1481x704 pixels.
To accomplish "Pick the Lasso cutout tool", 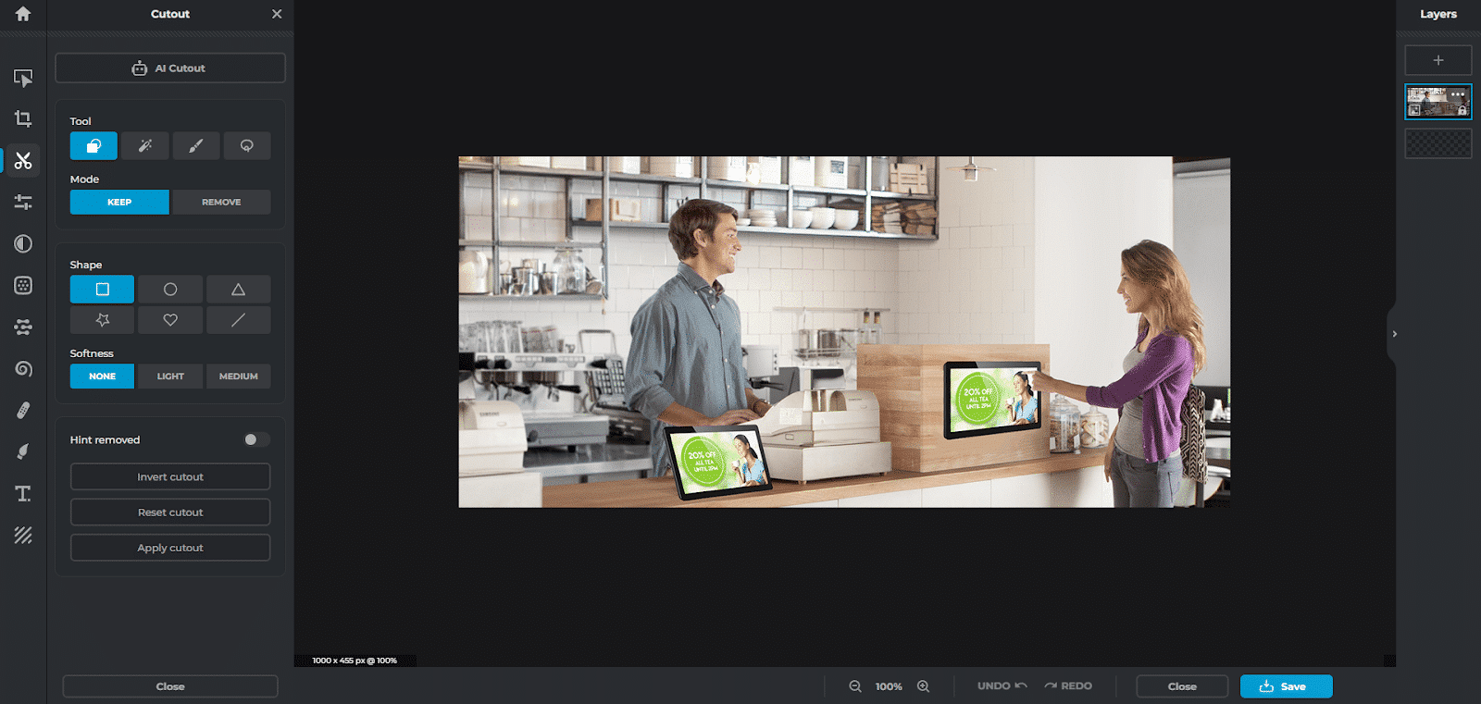I will click(x=247, y=146).
